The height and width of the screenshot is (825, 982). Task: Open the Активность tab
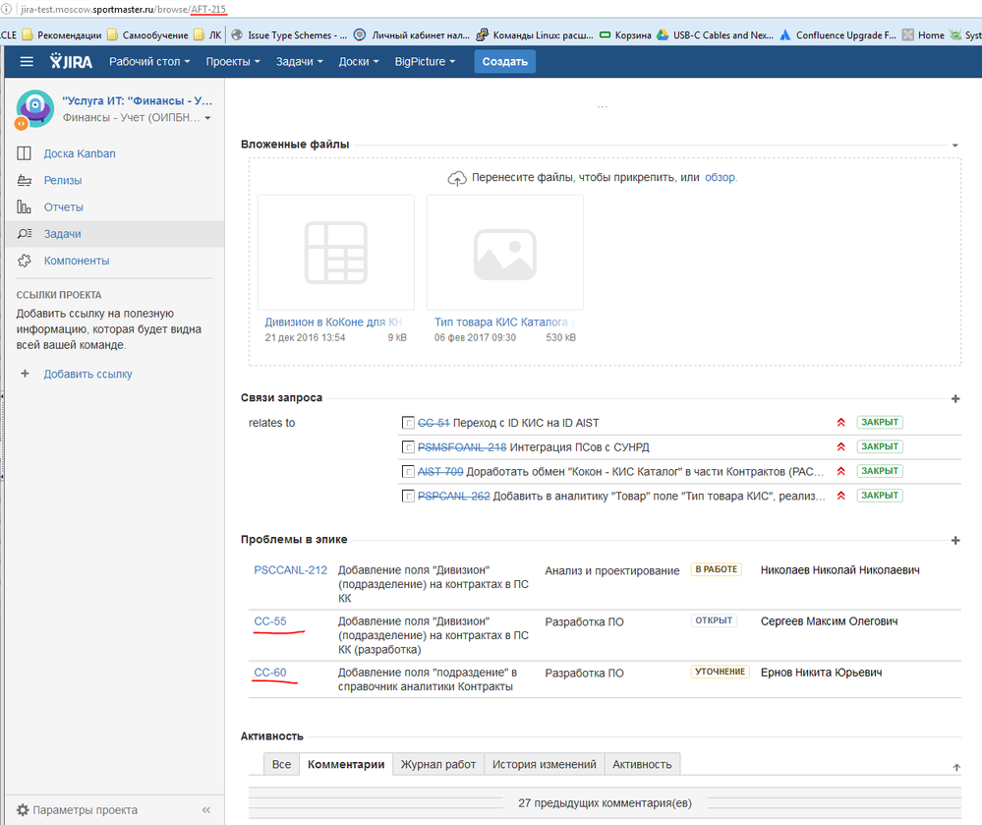tap(642, 764)
